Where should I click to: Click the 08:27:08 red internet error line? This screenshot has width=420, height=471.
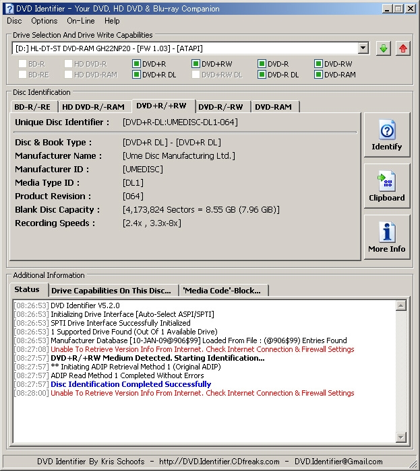(x=202, y=349)
